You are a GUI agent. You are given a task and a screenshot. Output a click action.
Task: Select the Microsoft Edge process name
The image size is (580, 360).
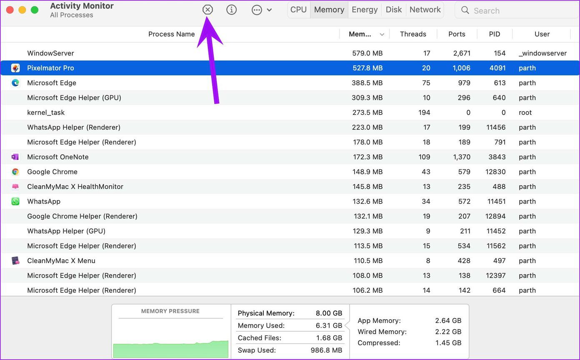point(52,83)
